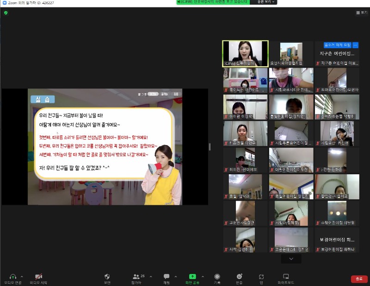The image size is (370, 286).
Task: Click the Record (기록) icon
Action: click(x=217, y=276)
